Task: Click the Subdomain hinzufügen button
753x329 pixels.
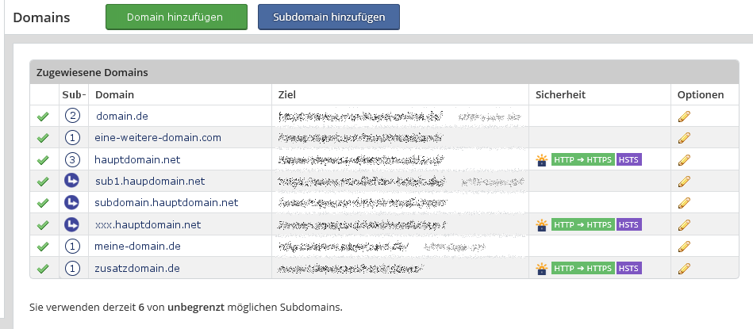Action: tap(328, 17)
